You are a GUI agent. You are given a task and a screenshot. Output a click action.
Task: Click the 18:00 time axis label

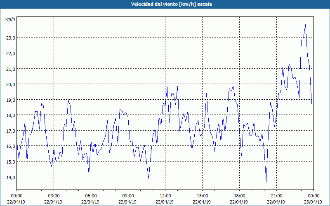240,196
